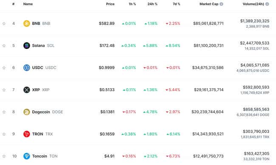
Task: Open the Volume(24h) info tooltip icon
Action: coord(267,4)
